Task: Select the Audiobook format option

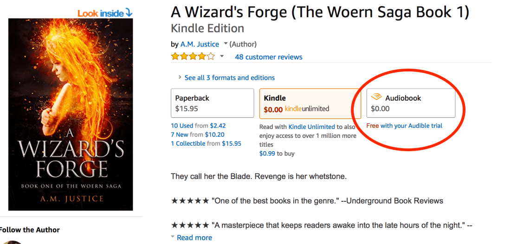Action: pos(411,103)
